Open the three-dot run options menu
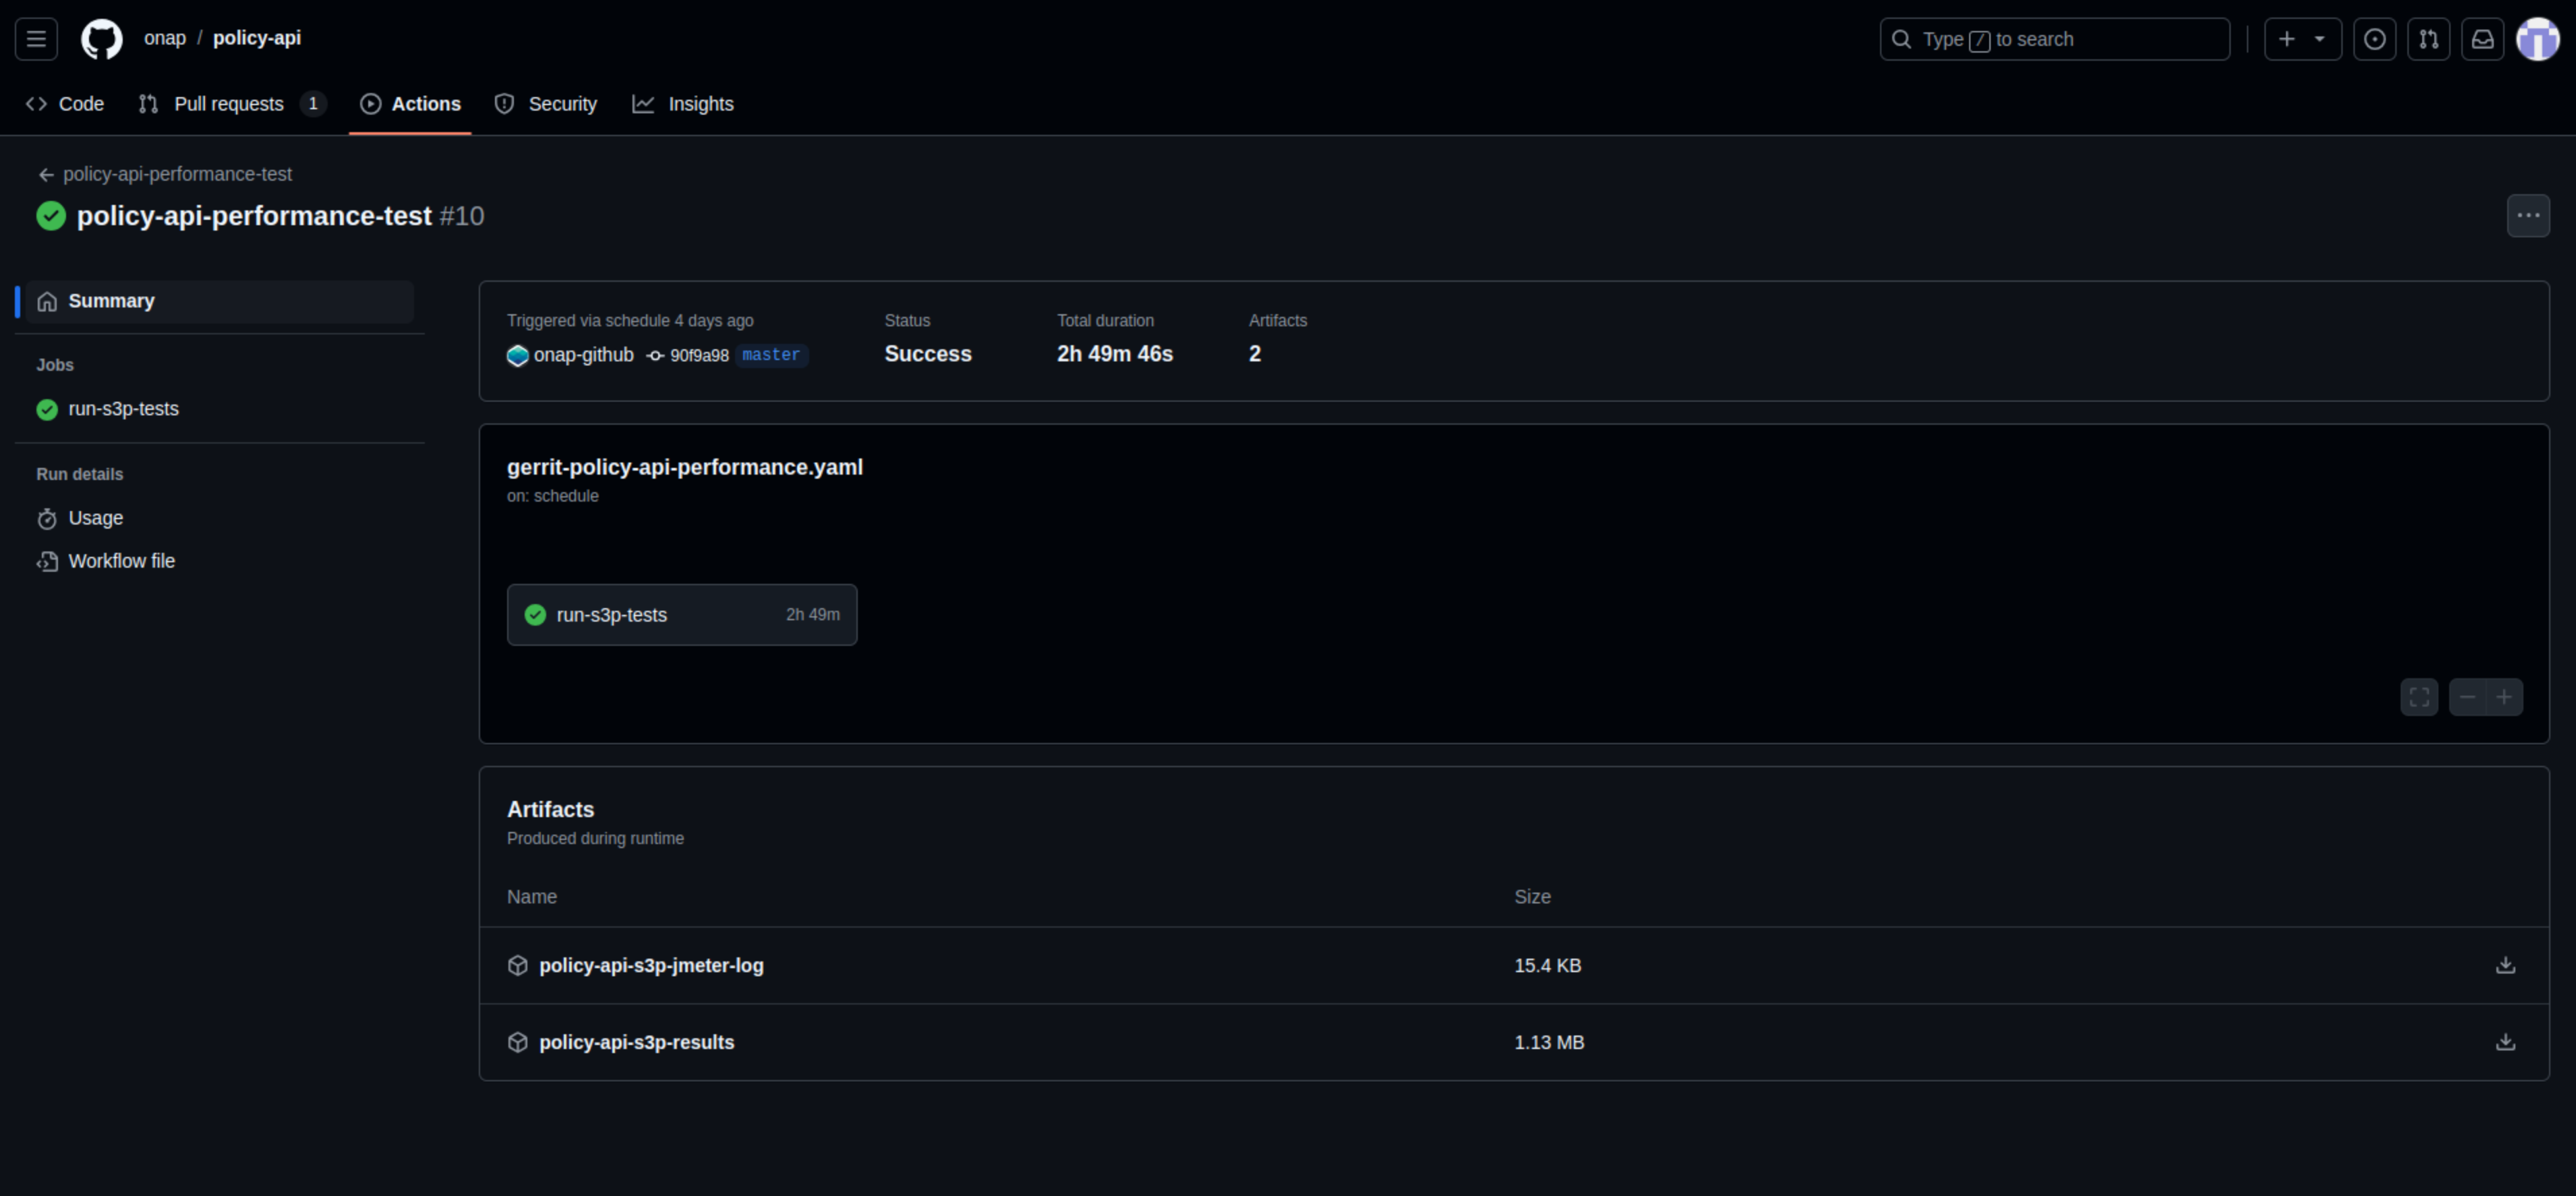This screenshot has width=2576, height=1196. (x=2528, y=215)
